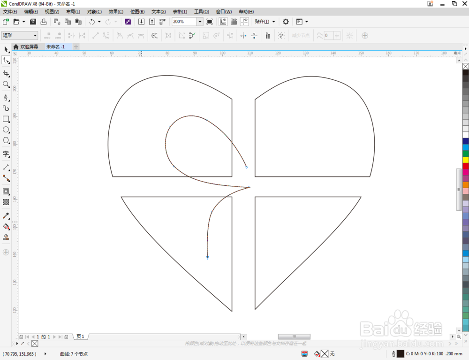Open the document palette flyout arrow
This screenshot has height=360, width=469.
17,343
